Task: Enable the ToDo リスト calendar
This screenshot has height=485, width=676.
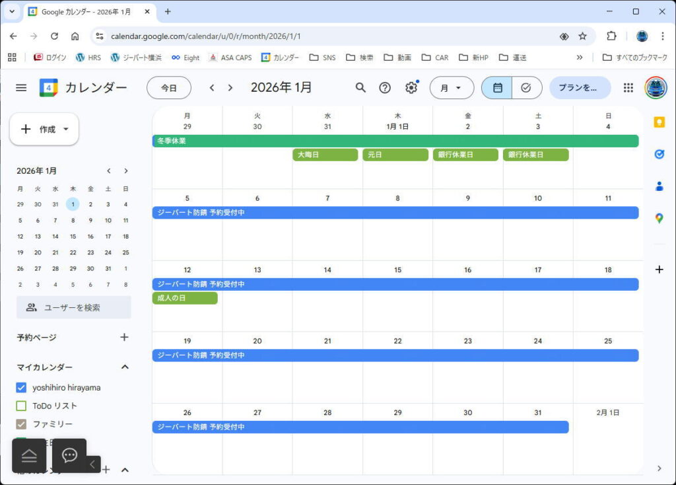Action: click(20, 406)
